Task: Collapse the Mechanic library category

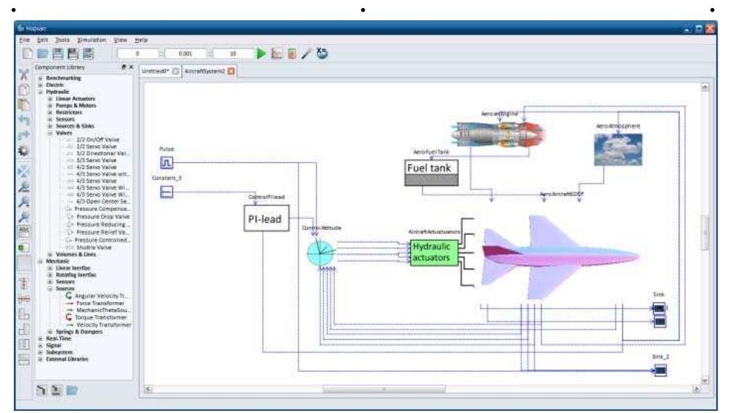Action: pos(41,261)
